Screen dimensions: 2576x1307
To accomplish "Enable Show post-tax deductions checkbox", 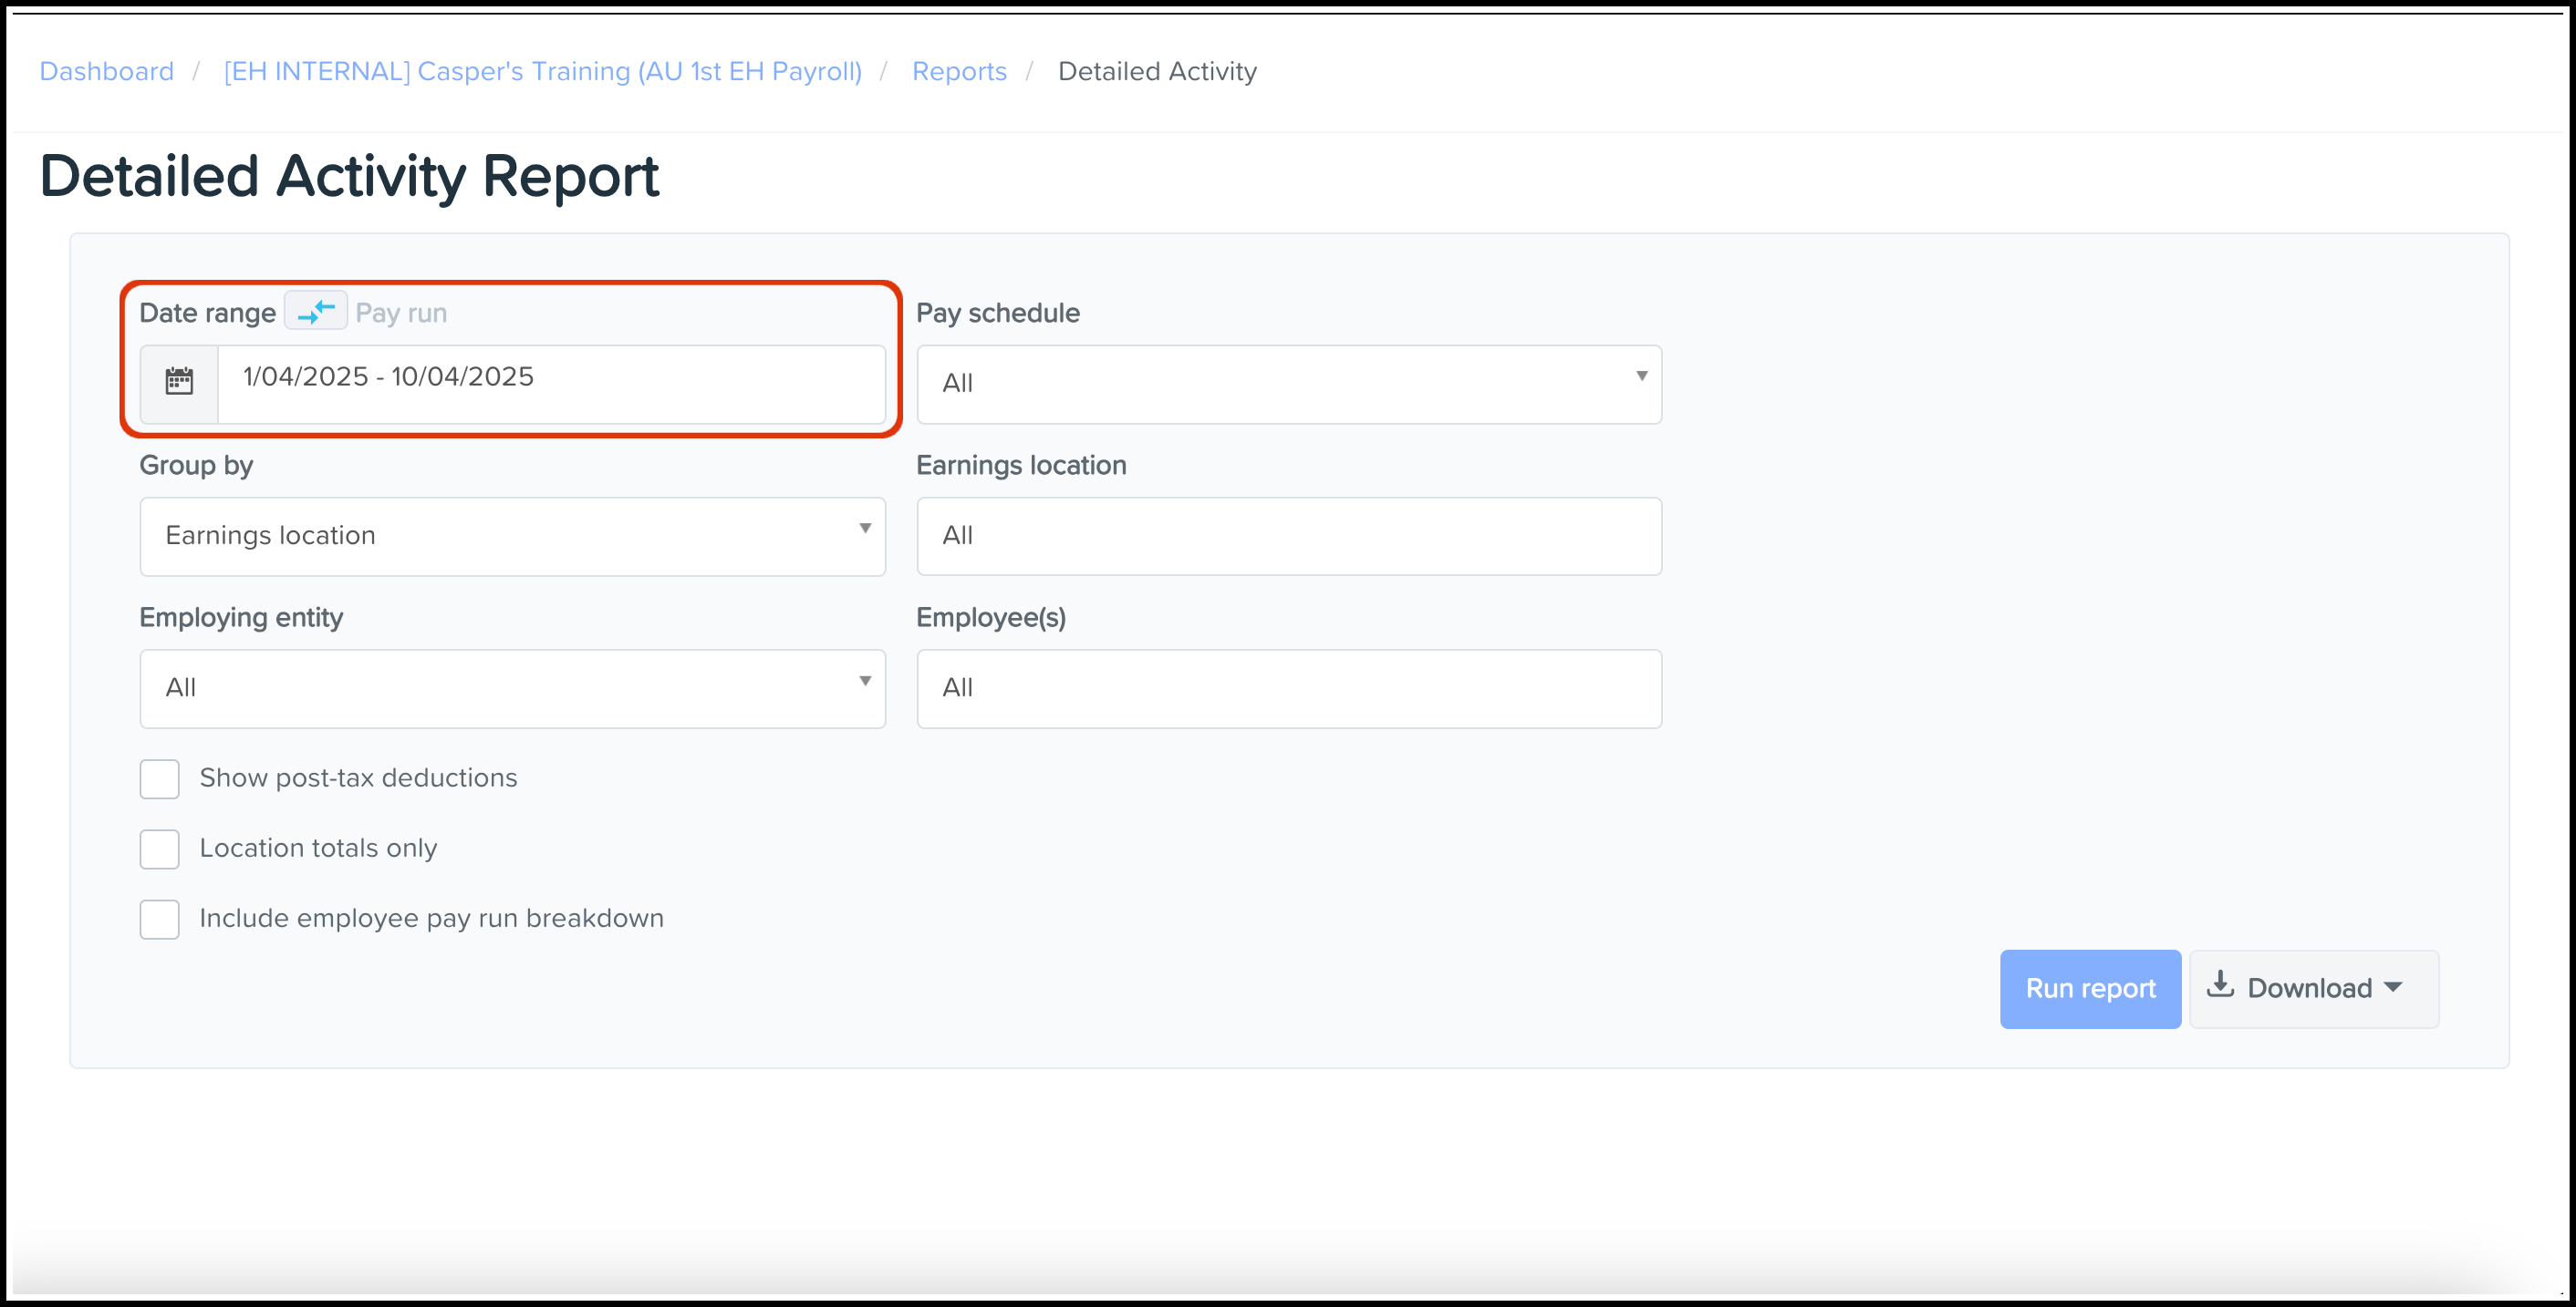I will click(160, 779).
